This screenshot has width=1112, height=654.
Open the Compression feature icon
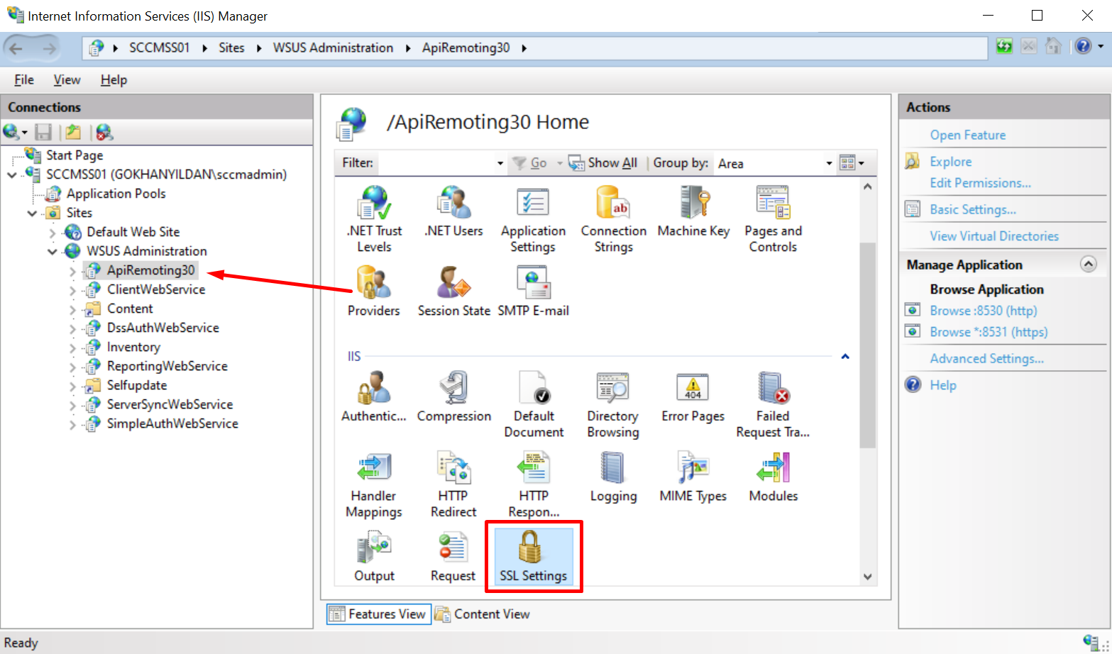(x=453, y=397)
